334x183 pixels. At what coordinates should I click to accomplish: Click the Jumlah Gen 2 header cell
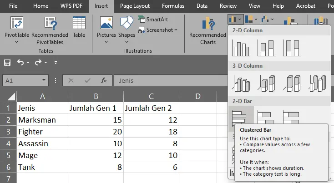pyautogui.click(x=151, y=108)
